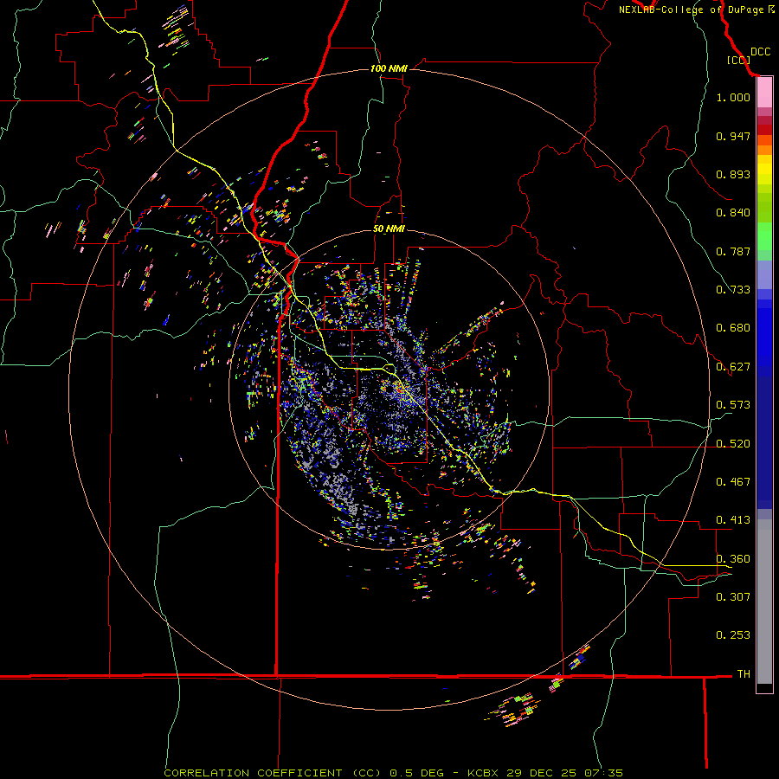
Task: Click the TH threshold label
Action: coord(744,674)
